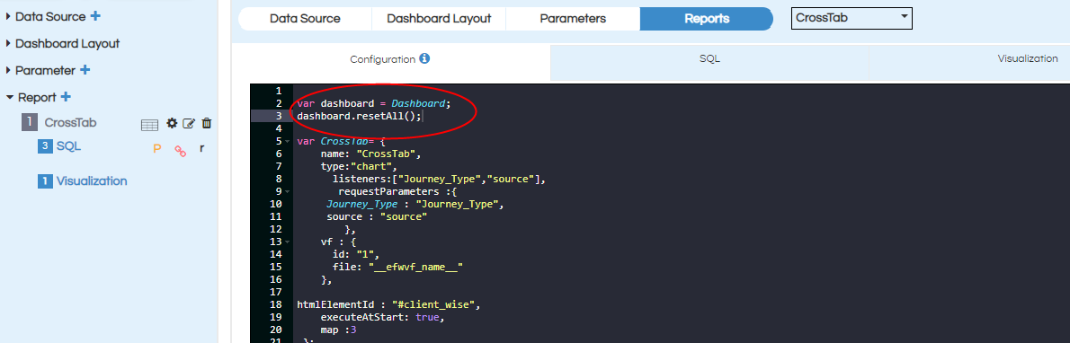Open the CrossTab report dropdown
Viewport: 1070px width, 343px height.
click(852, 19)
